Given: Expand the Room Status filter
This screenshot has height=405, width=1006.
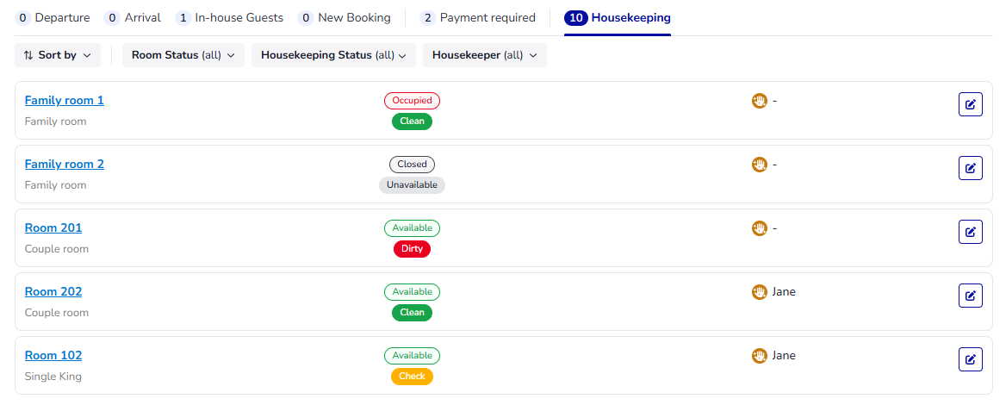Looking at the screenshot, I should coord(183,55).
